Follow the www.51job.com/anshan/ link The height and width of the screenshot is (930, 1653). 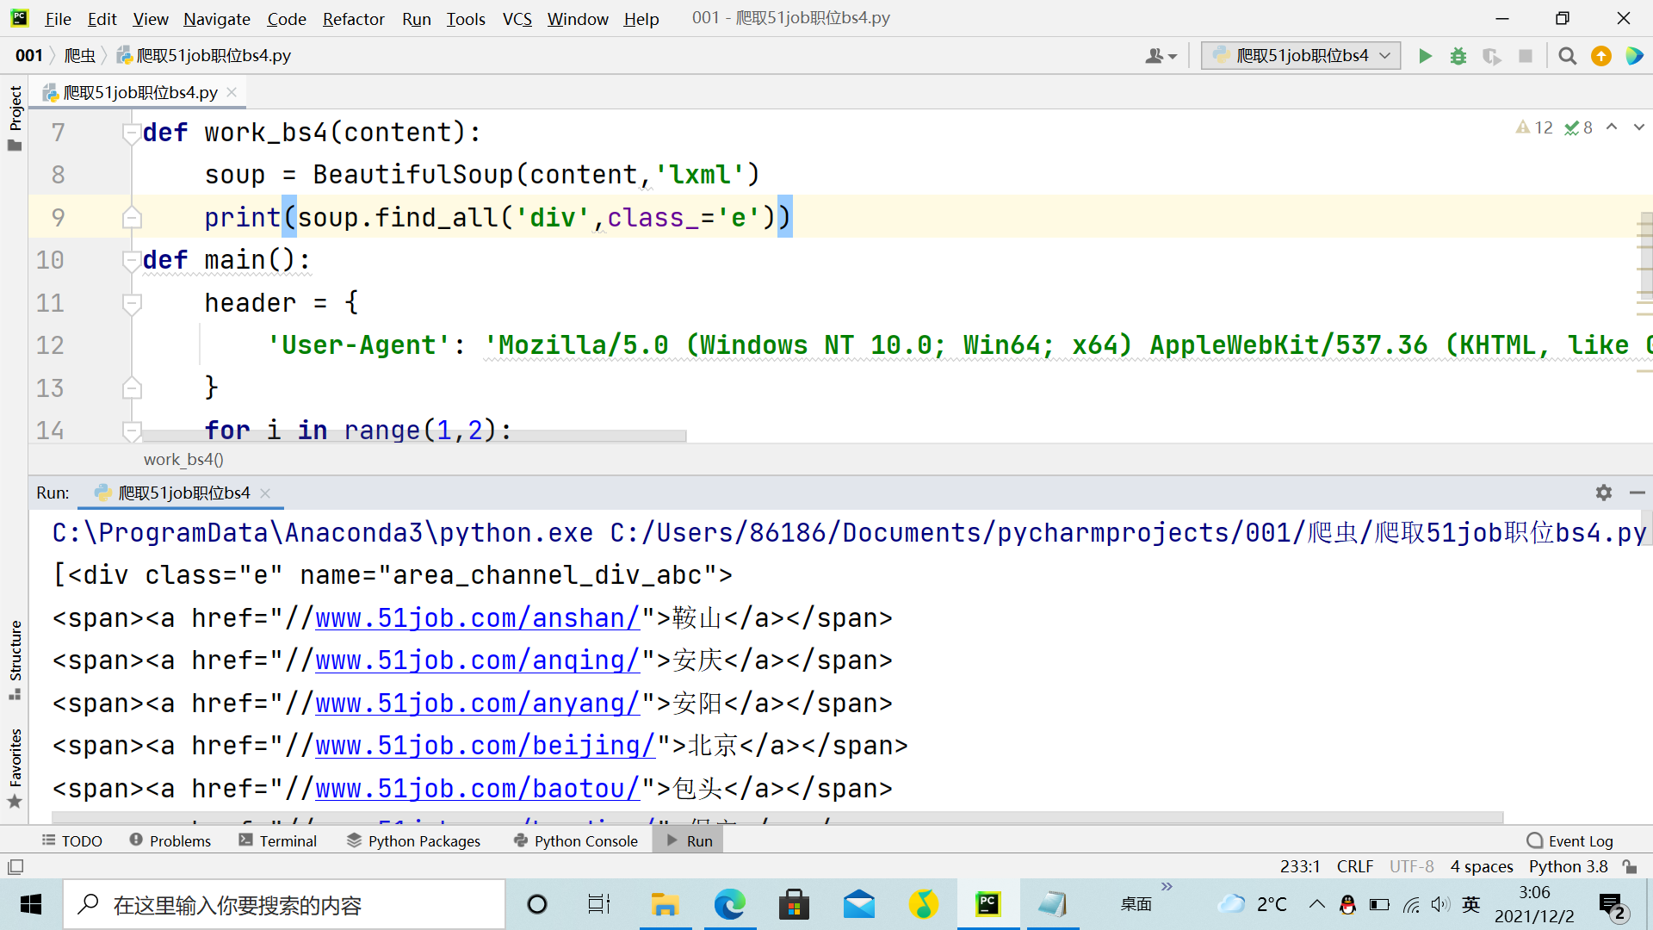pyautogui.click(x=478, y=618)
